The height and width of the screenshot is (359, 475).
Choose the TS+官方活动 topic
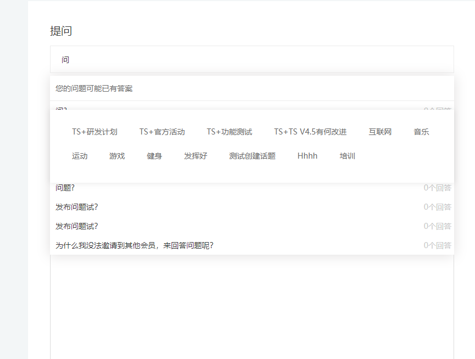[163, 132]
